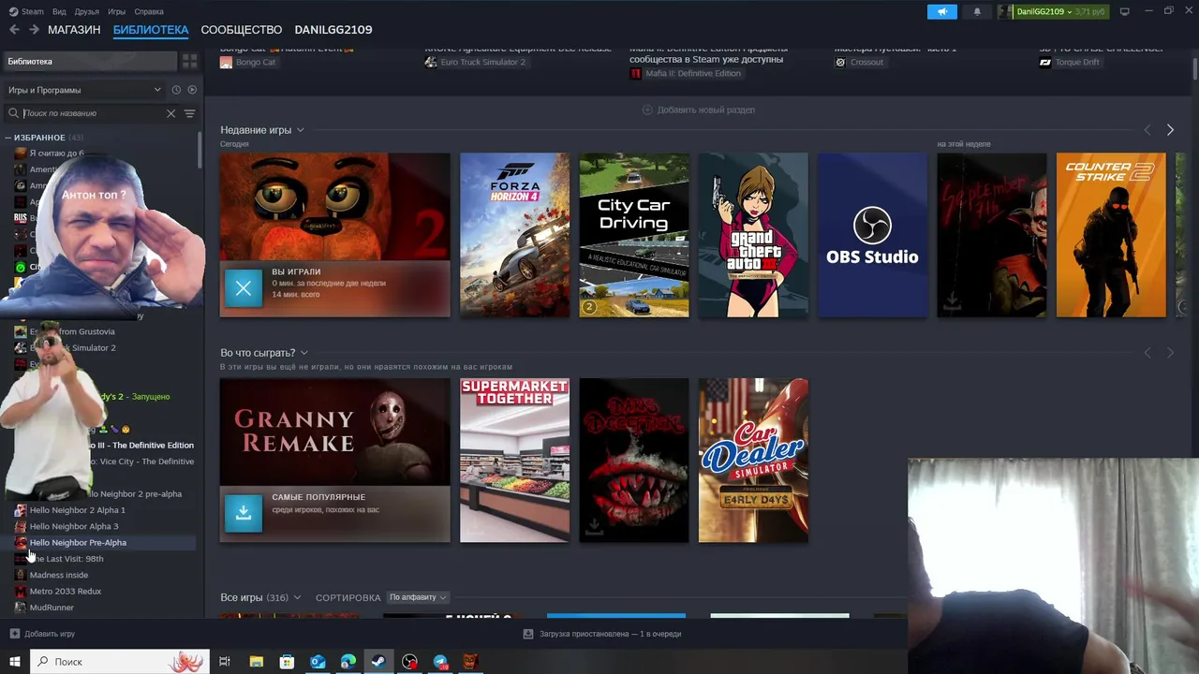1199x674 pixels.
Task: Open Microsoft Edge from the taskbar
Action: (348, 662)
